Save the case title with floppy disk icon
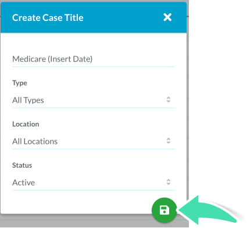This screenshot has width=247, height=228. pos(164,210)
